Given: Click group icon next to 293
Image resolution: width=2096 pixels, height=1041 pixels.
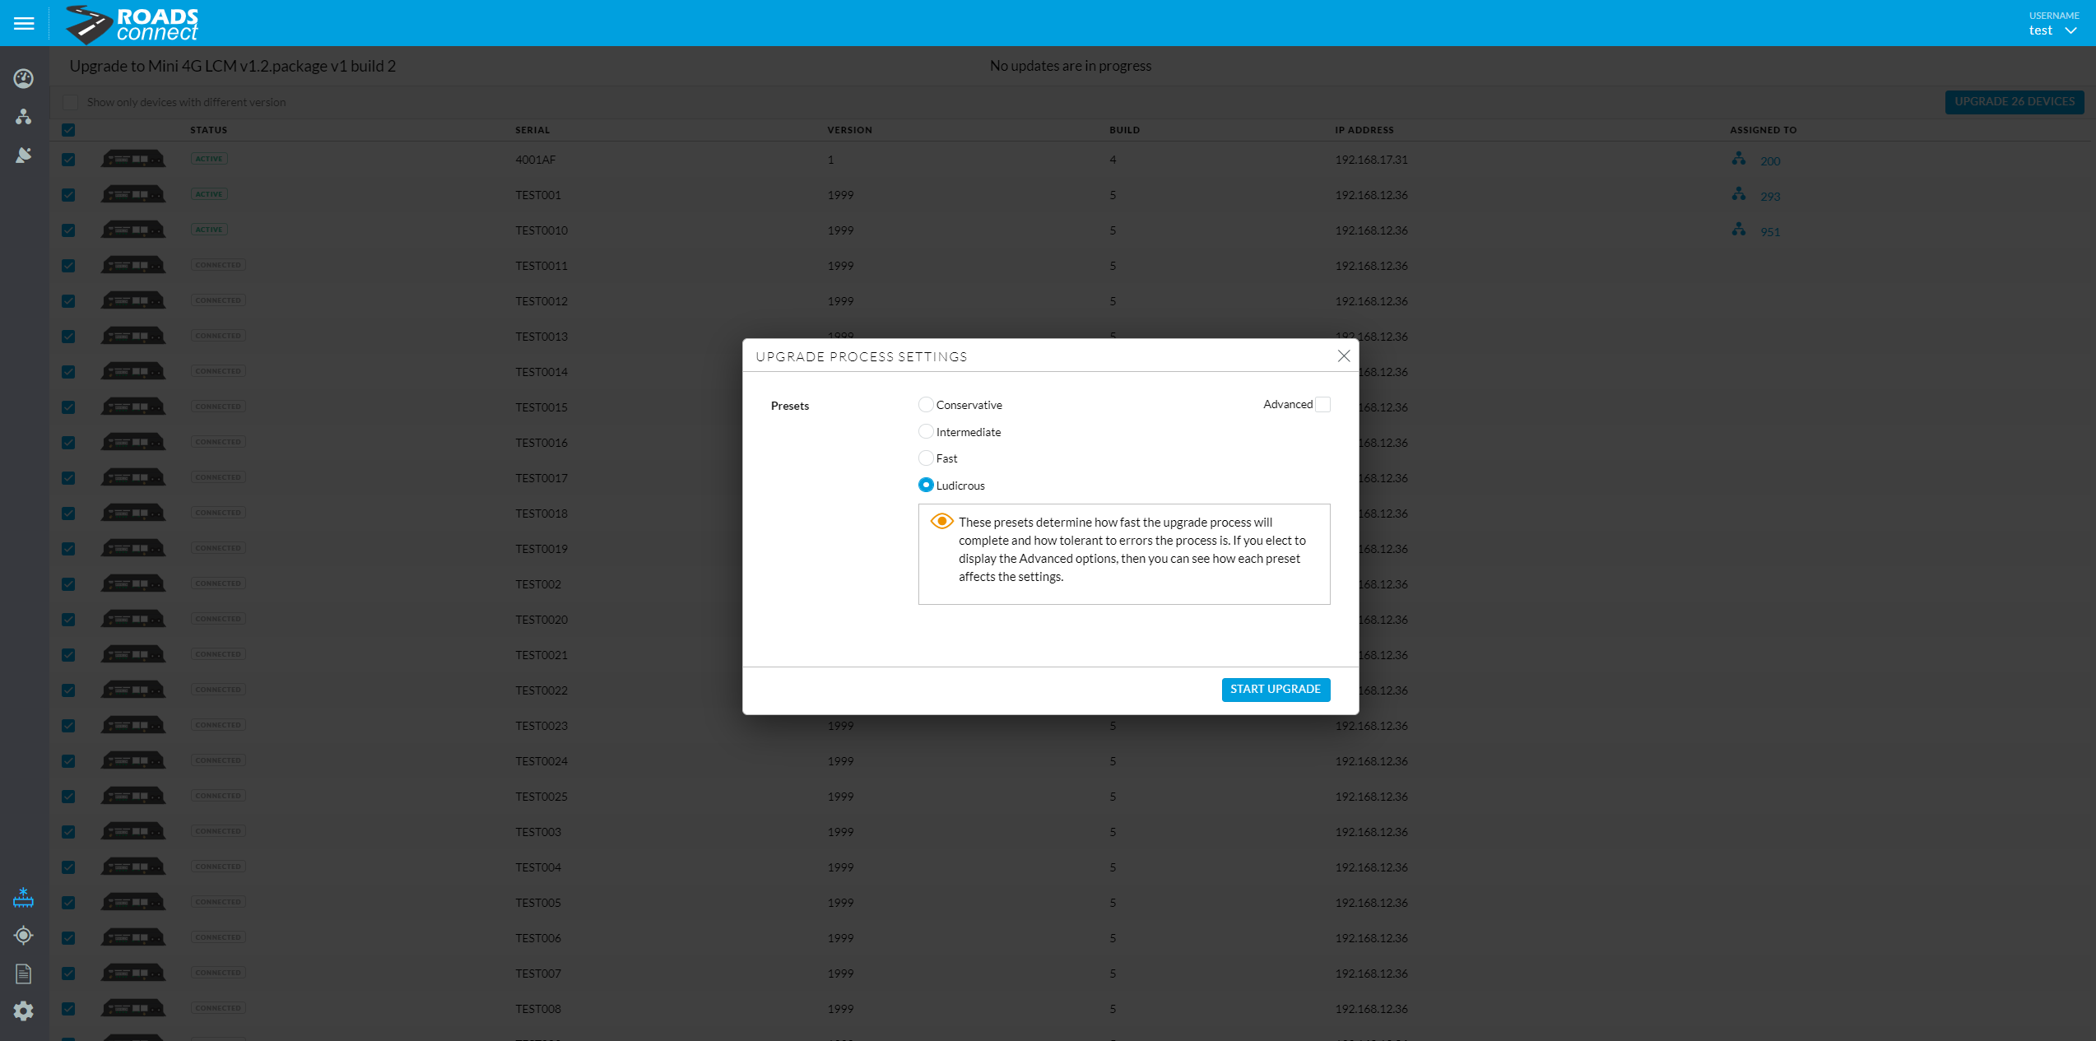Looking at the screenshot, I should pyautogui.click(x=1739, y=194).
